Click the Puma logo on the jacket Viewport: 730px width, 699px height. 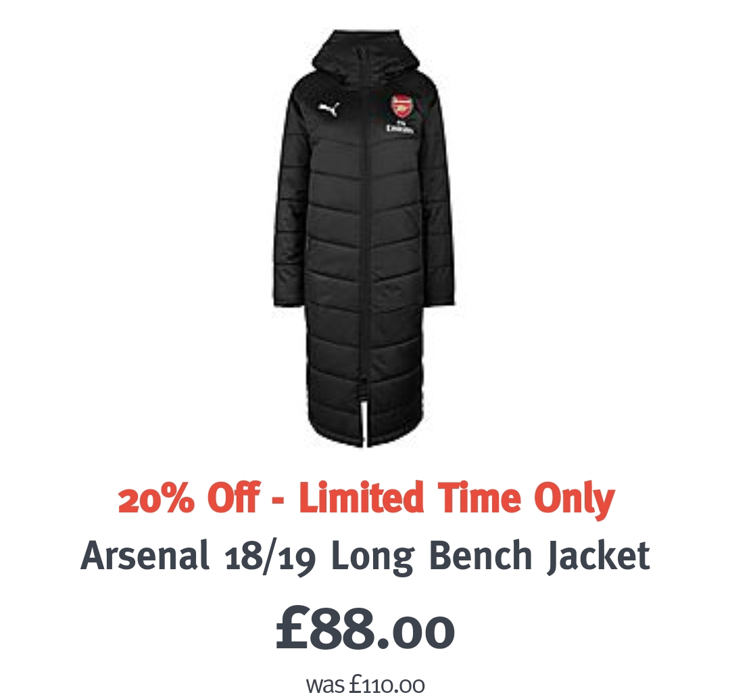[329, 109]
